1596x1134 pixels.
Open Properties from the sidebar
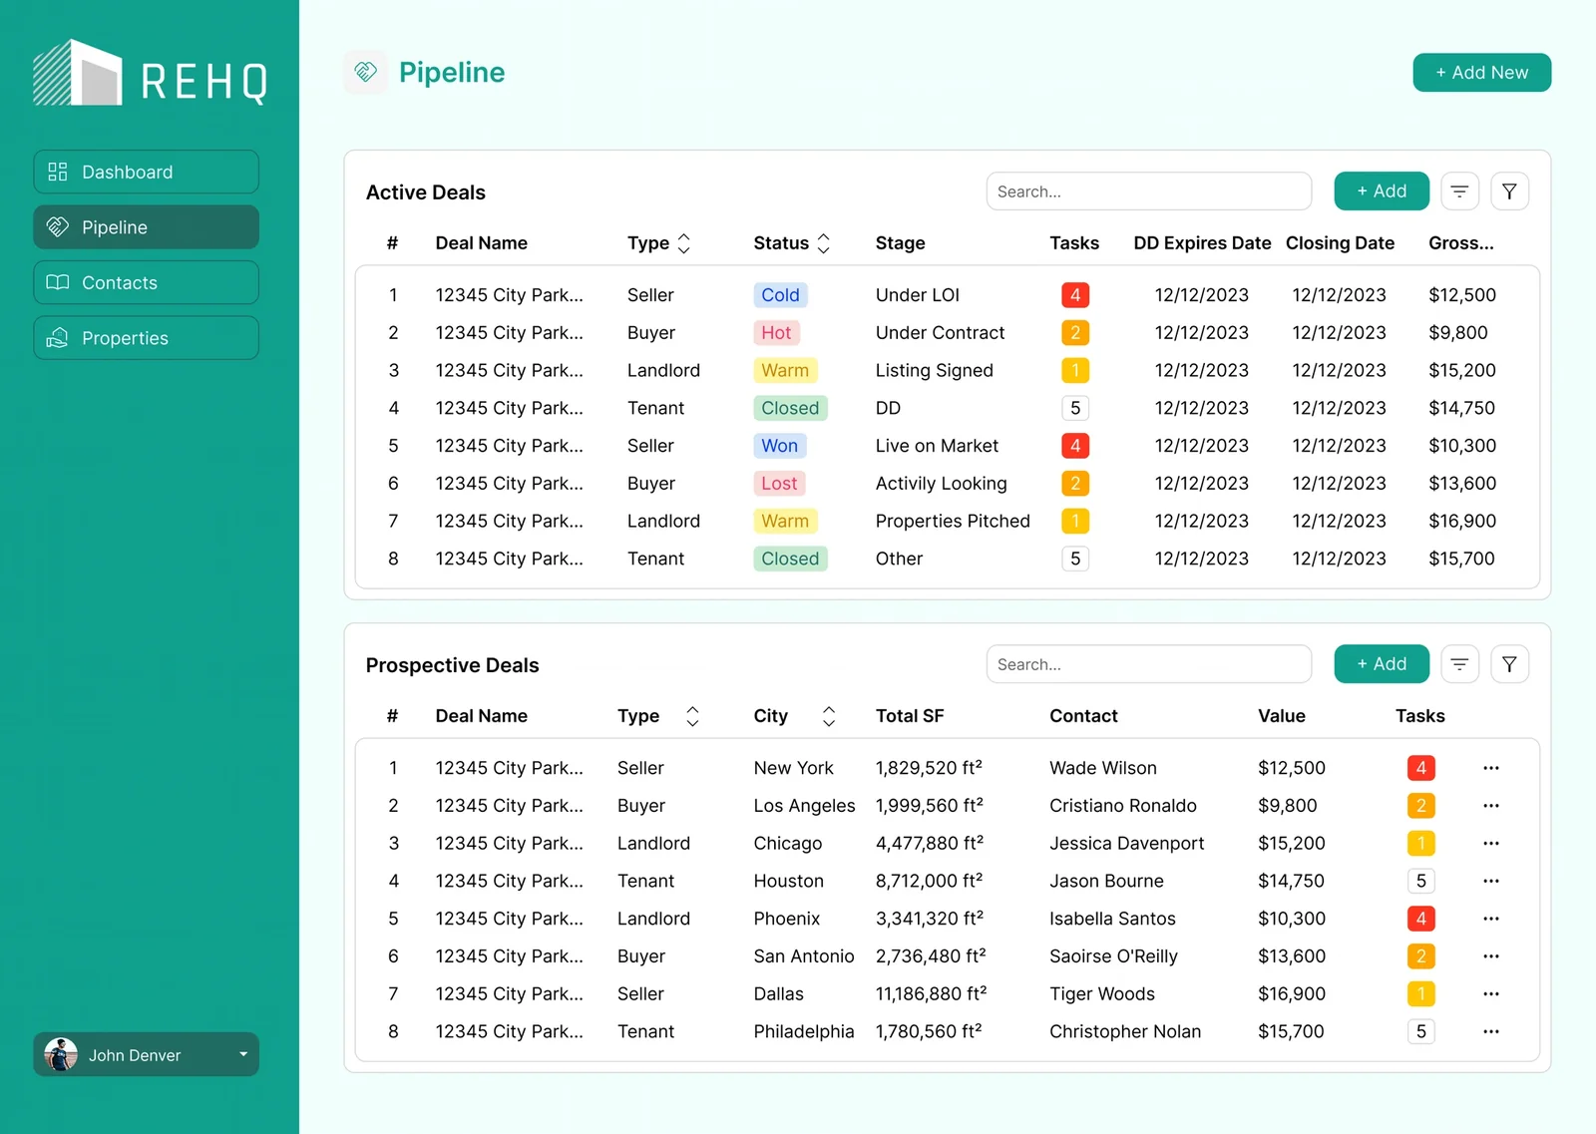point(146,338)
